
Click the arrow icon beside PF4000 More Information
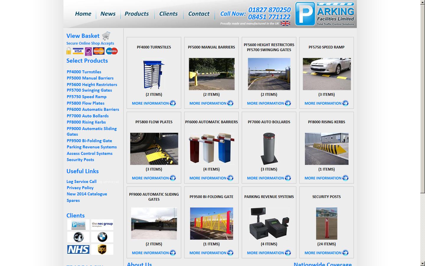pos(173,103)
